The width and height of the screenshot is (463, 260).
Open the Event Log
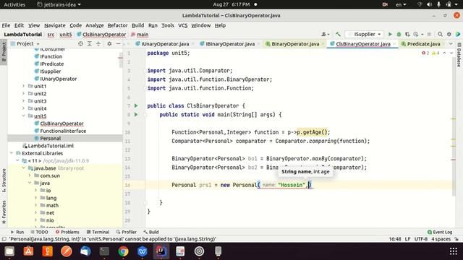click(440, 232)
